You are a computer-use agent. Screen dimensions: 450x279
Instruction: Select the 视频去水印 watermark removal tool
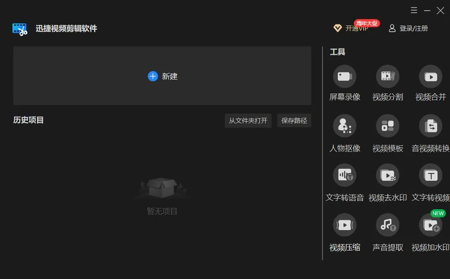pos(387,175)
